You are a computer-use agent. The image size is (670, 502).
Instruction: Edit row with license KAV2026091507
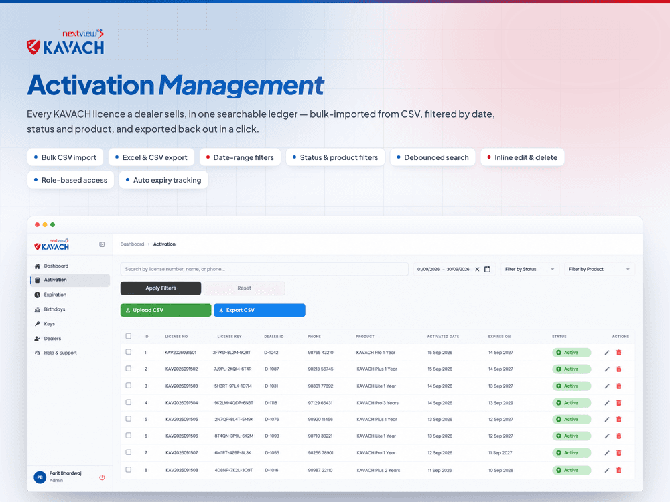coord(607,453)
